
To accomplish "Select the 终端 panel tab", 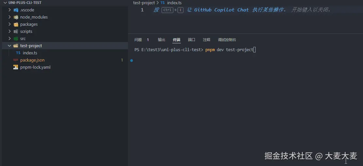I will (x=176, y=40).
